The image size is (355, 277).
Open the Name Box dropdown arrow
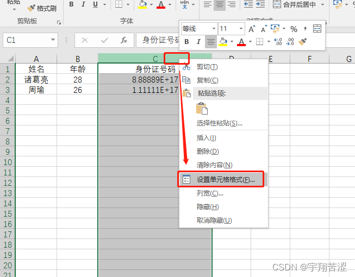53,40
